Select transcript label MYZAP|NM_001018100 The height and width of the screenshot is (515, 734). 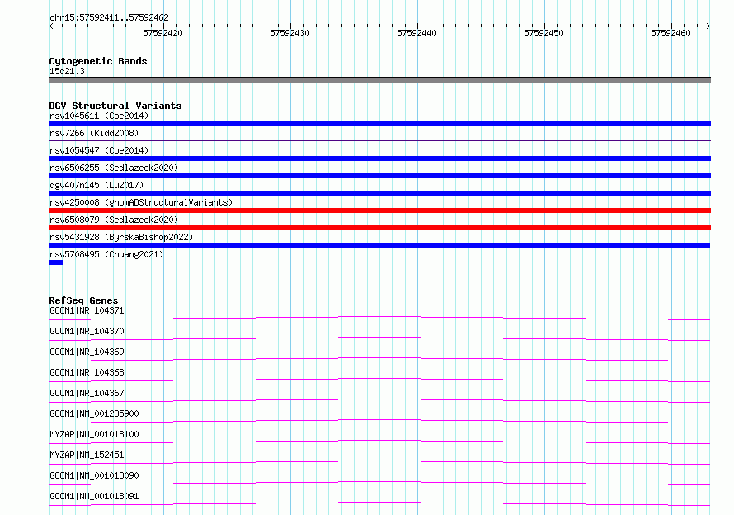94,434
